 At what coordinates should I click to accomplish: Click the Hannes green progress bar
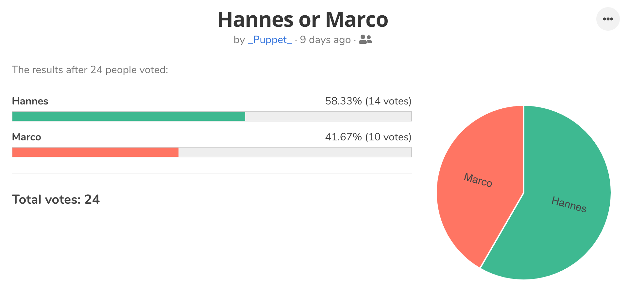coord(128,116)
